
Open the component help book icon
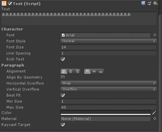[x=143, y=3]
